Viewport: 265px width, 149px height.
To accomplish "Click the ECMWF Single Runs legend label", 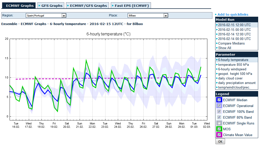I will click(x=238, y=123).
